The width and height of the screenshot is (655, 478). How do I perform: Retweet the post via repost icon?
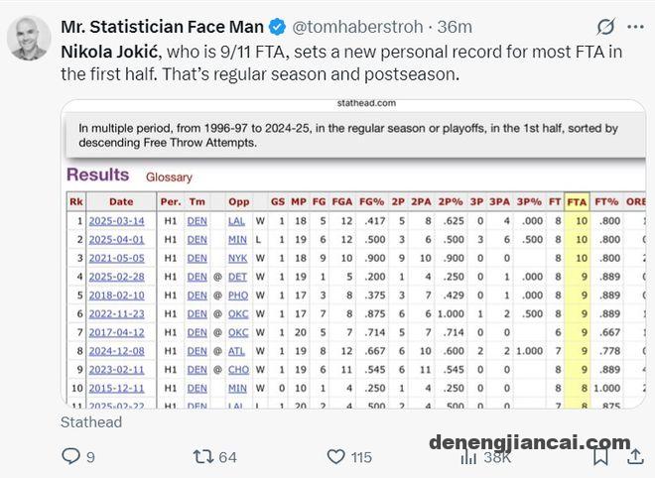pyautogui.click(x=203, y=457)
